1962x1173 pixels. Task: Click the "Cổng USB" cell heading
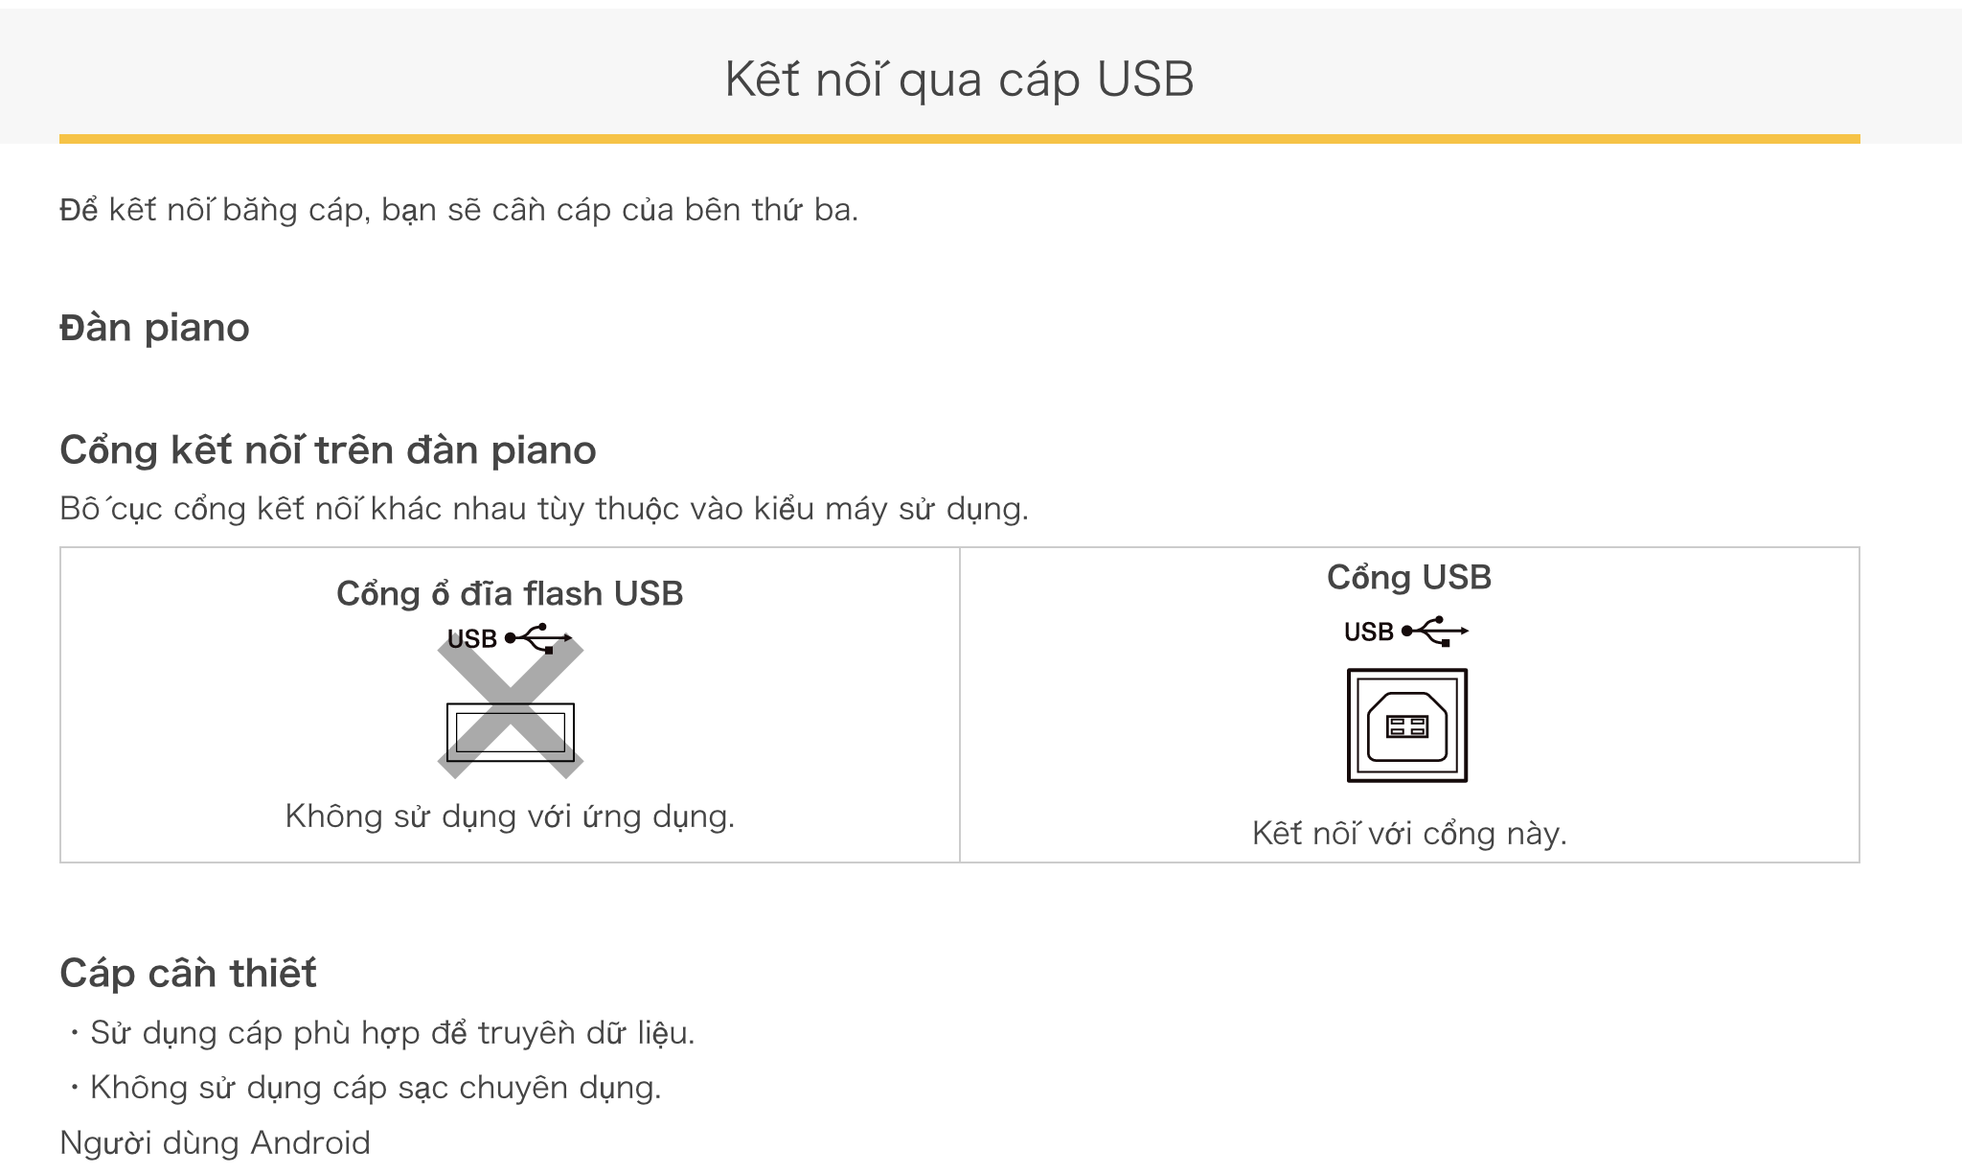pyautogui.click(x=1409, y=577)
